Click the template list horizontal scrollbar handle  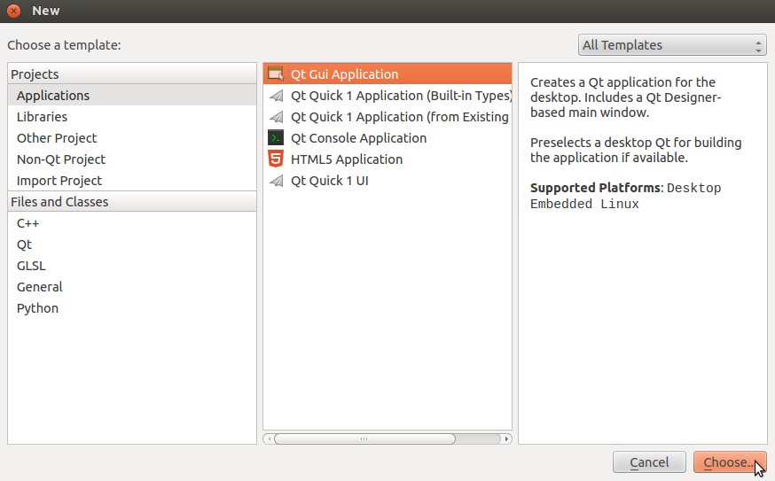coord(364,438)
